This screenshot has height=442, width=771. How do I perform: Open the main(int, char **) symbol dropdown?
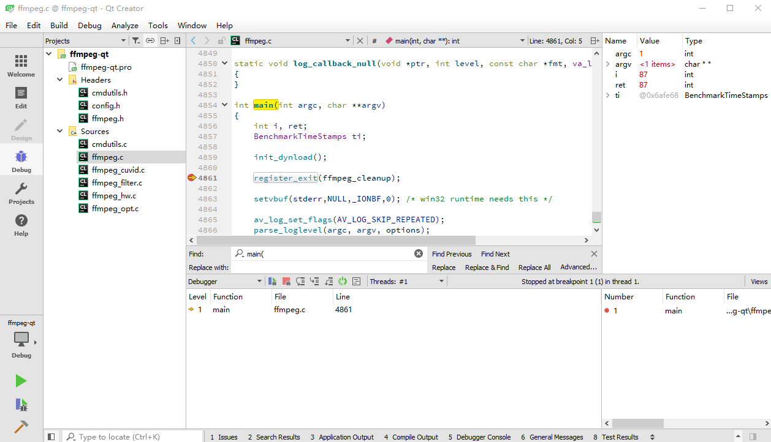tap(455, 40)
